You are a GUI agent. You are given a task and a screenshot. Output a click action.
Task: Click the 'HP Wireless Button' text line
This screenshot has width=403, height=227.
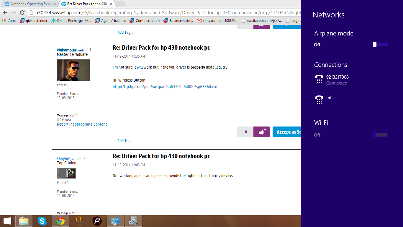[129, 80]
